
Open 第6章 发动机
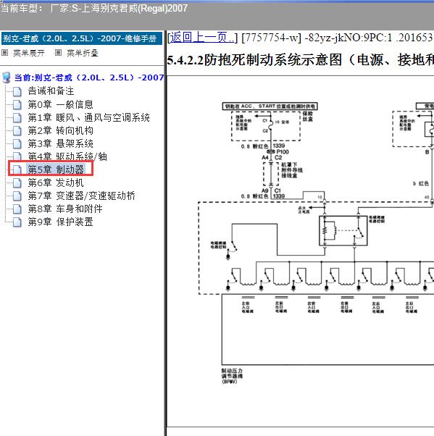click(x=56, y=183)
